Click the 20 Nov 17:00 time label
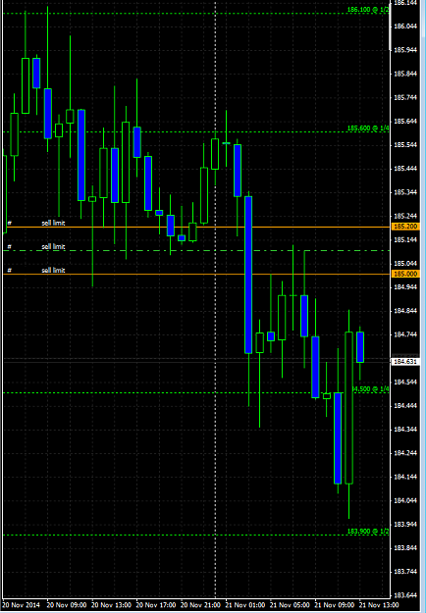The image size is (426, 613). point(155,604)
